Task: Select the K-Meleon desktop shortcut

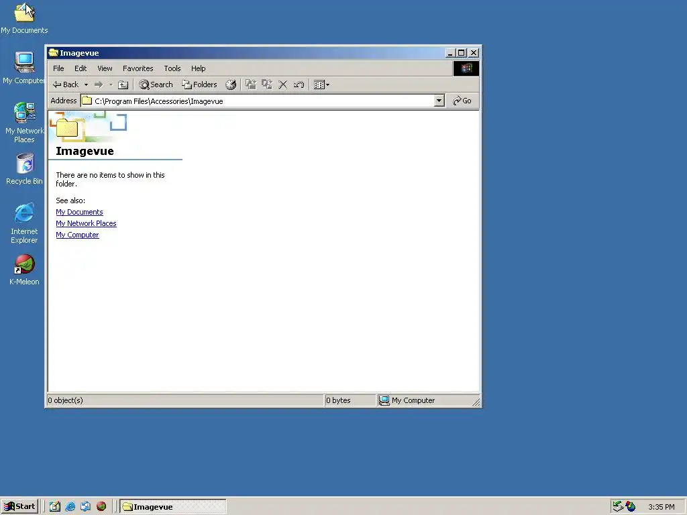Action: pos(25,270)
